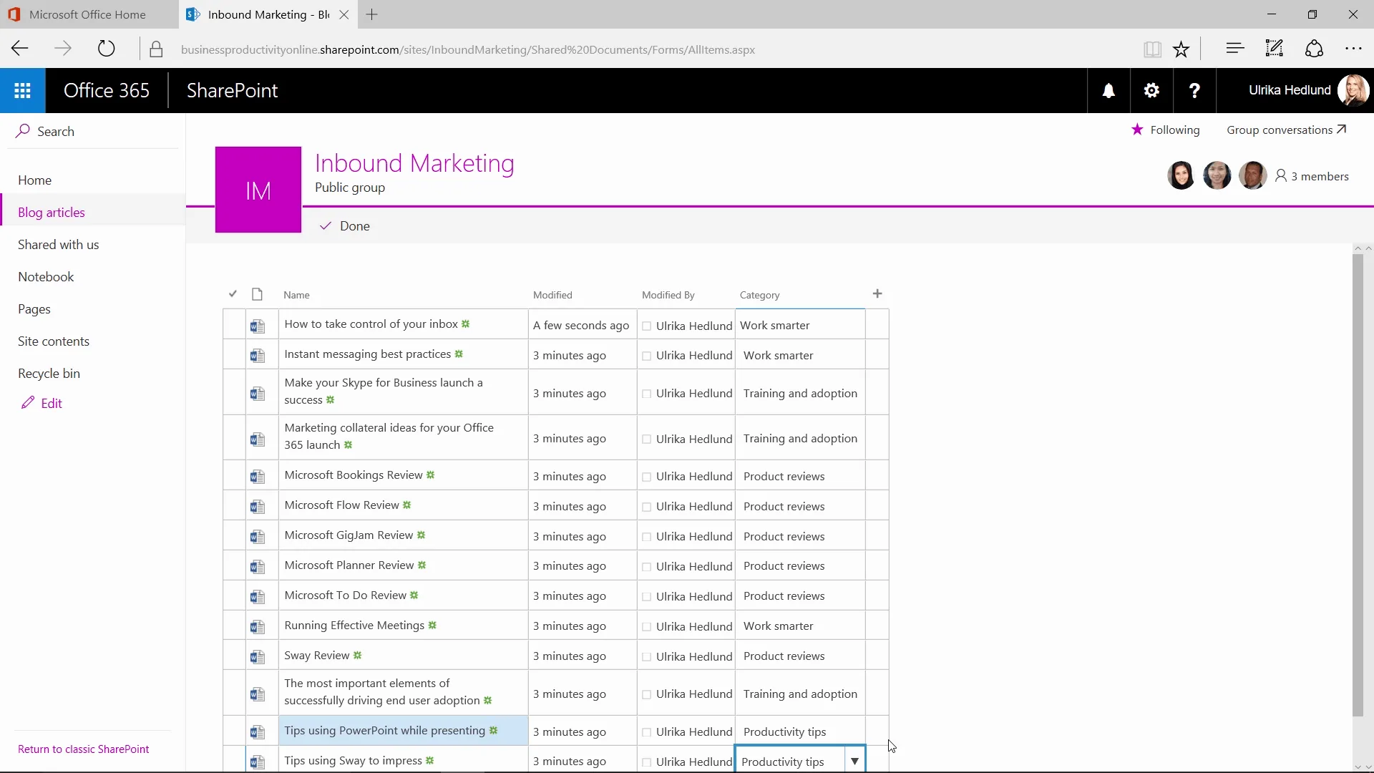Open the Category column header menu
1374x773 pixels.
pyautogui.click(x=760, y=295)
